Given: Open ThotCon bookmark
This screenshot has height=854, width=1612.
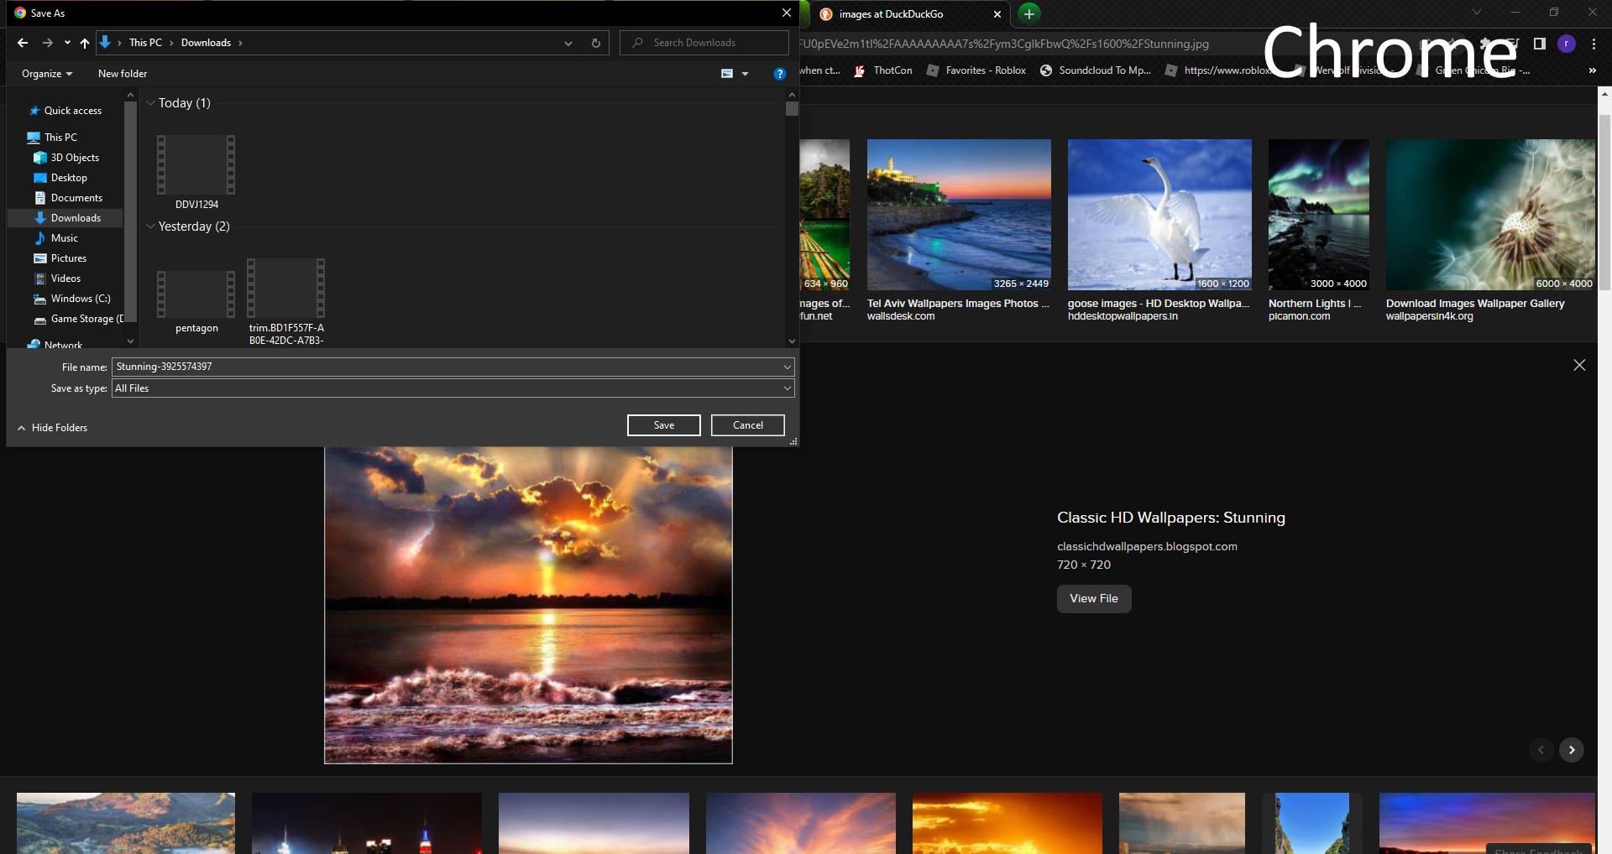Looking at the screenshot, I should click(x=883, y=70).
